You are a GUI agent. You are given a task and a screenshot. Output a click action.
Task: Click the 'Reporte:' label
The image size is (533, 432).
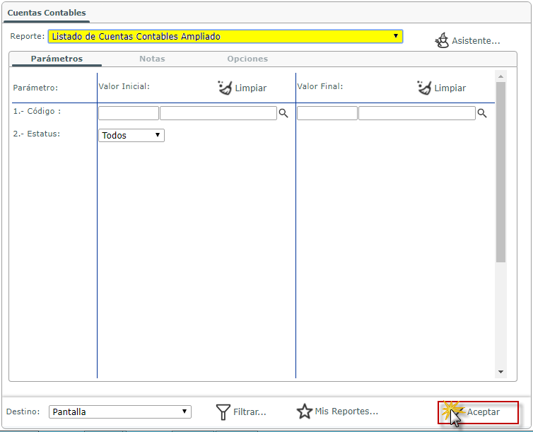[27, 36]
